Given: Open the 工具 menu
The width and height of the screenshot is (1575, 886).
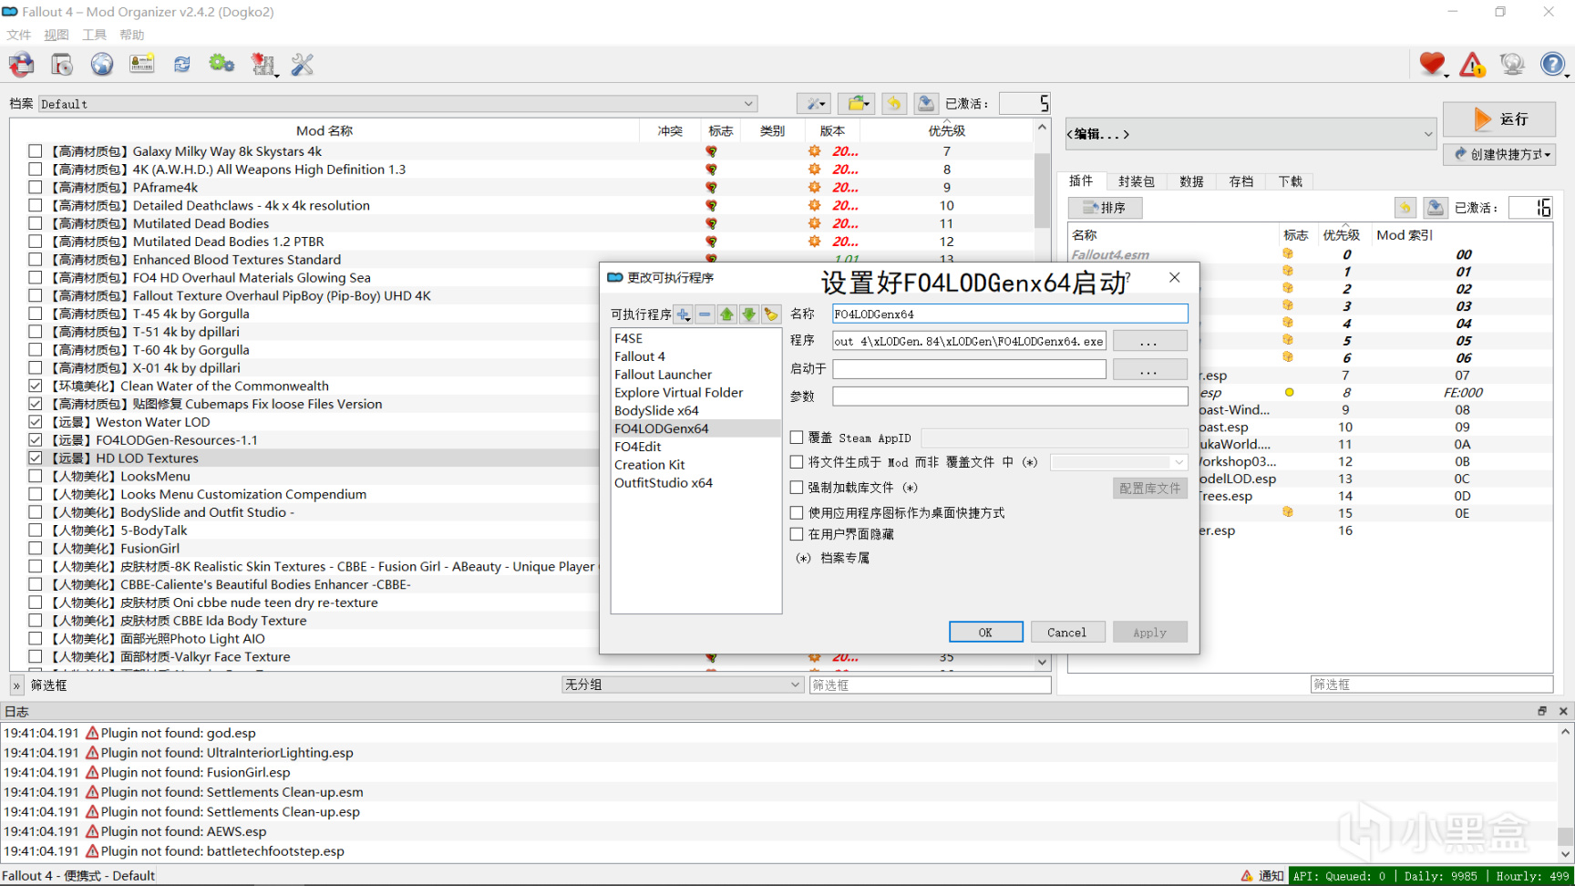Looking at the screenshot, I should 95,35.
